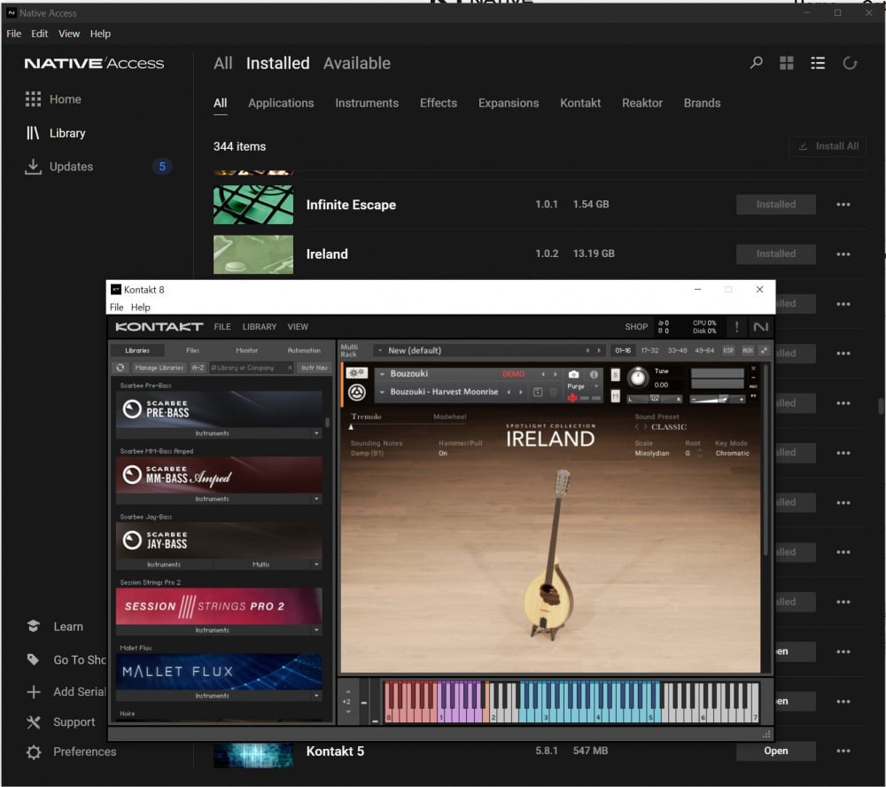Toggle Hammer/Pull On setting
Viewport: 886px width, 787px height.
(443, 454)
